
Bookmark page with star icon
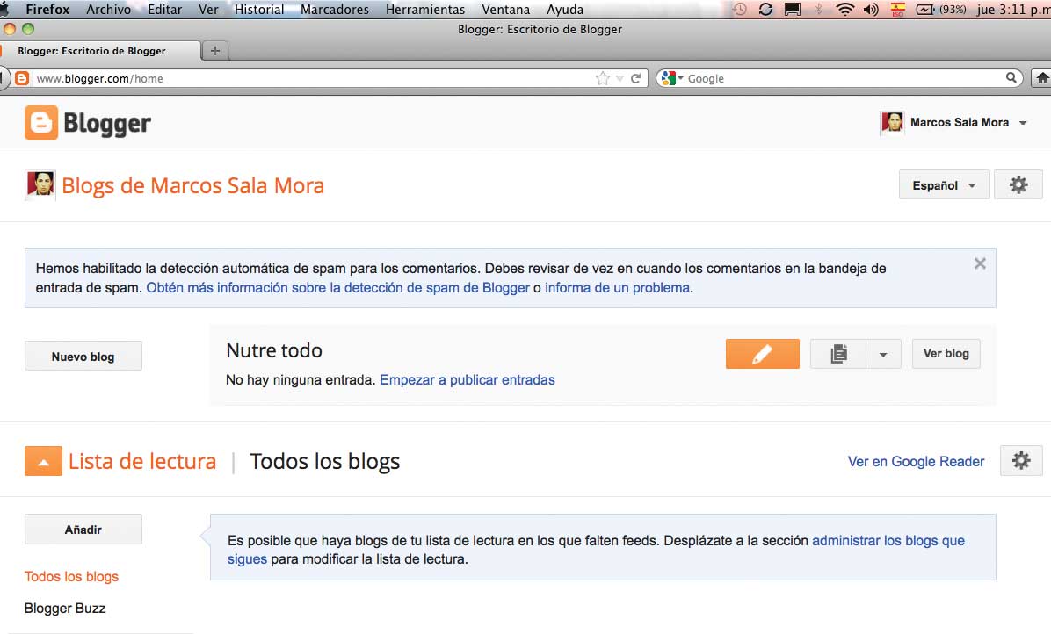coord(602,78)
